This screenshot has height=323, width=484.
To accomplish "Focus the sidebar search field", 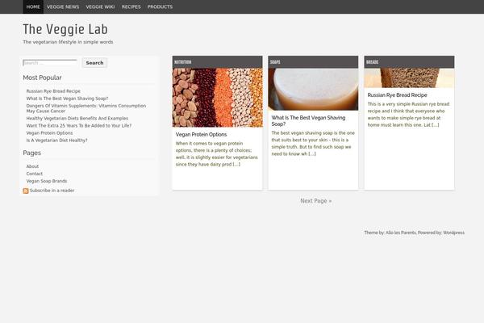I will 50,63.
